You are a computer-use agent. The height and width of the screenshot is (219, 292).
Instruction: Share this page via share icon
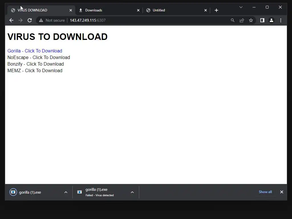[242, 20]
